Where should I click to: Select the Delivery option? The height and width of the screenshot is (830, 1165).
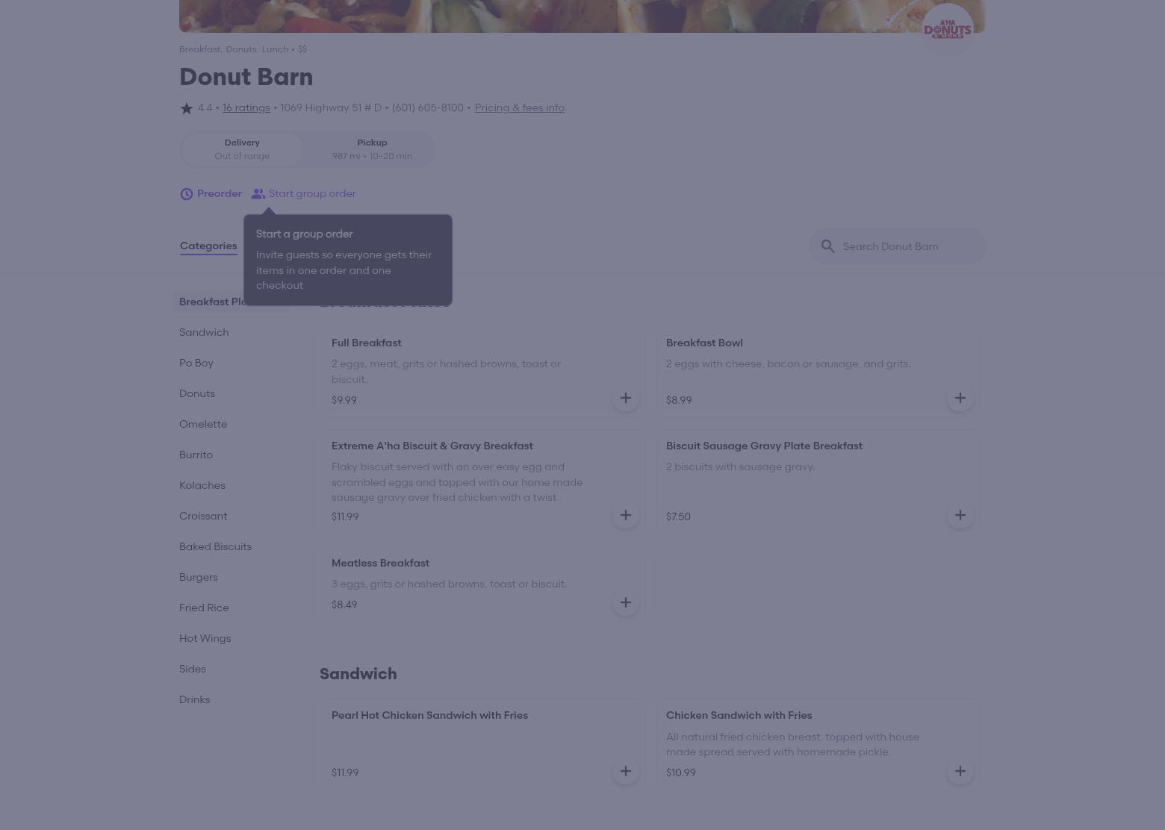pos(242,149)
